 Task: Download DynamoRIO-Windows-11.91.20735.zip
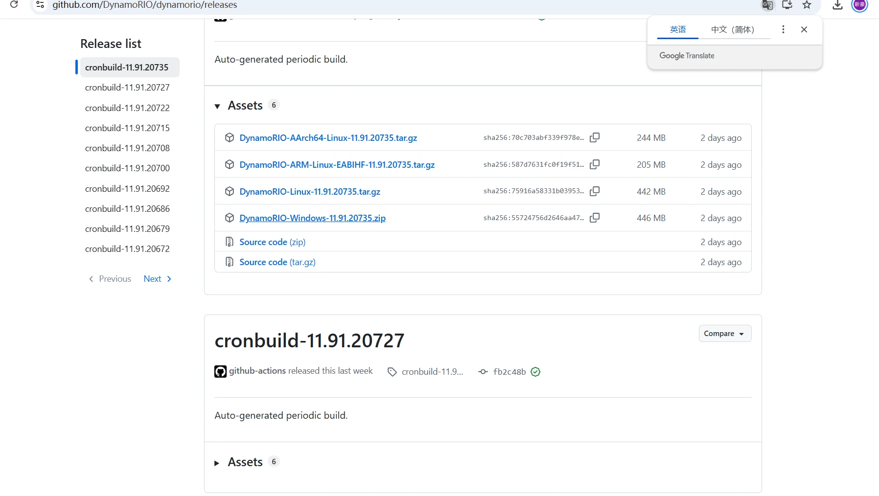(312, 218)
